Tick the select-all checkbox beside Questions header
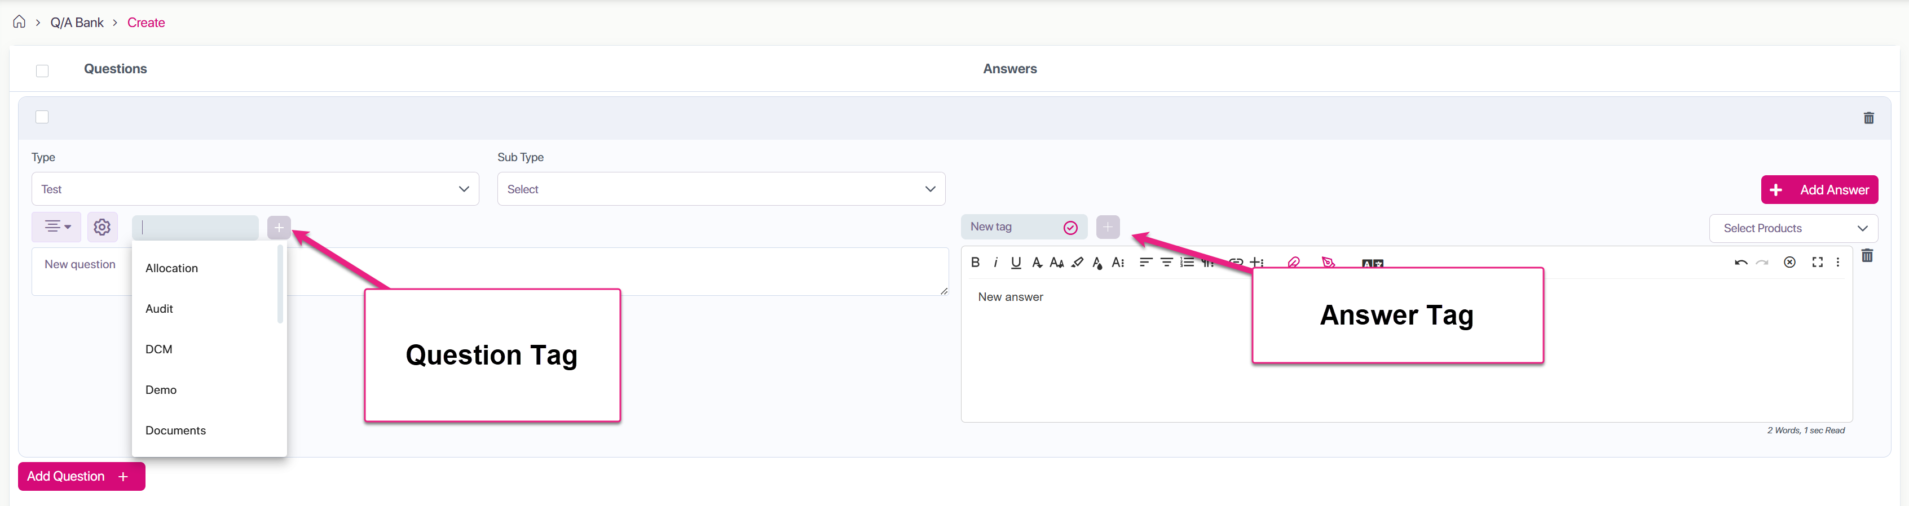The height and width of the screenshot is (506, 1909). (x=42, y=70)
